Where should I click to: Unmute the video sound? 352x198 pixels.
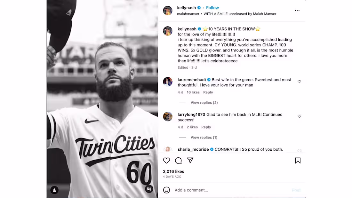click(149, 189)
